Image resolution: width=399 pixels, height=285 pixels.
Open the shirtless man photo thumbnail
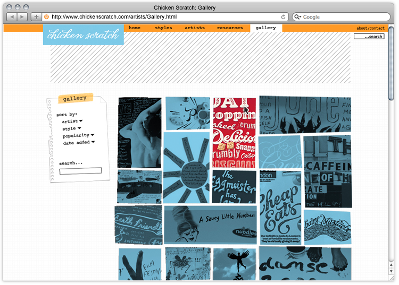(139, 133)
